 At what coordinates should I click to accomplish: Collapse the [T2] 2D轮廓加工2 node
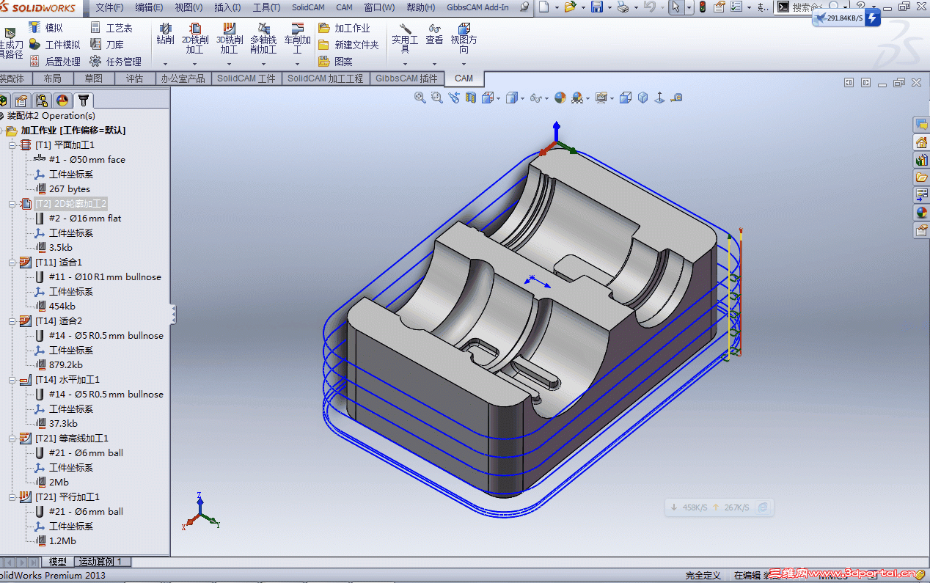tap(12, 204)
